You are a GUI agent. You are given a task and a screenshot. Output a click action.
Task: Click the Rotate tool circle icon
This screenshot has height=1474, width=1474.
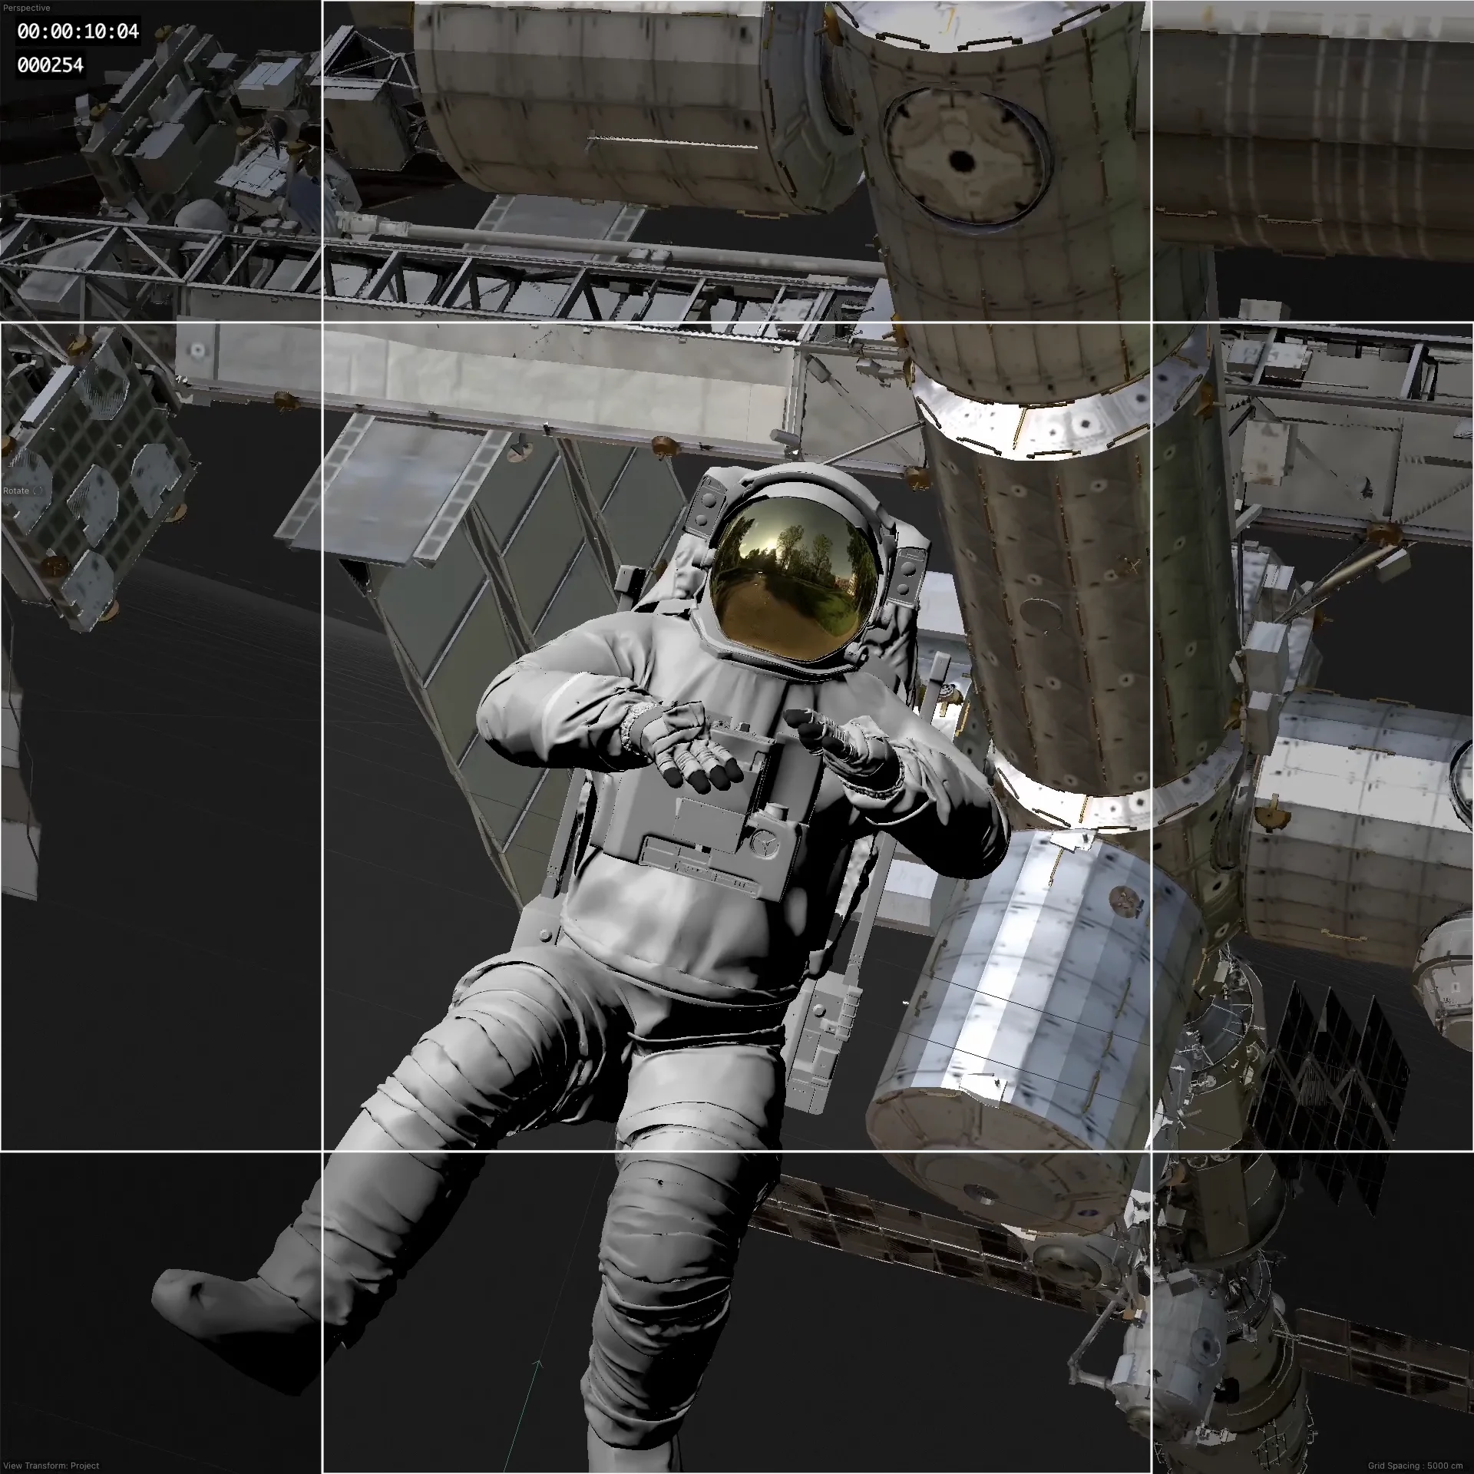pos(36,490)
